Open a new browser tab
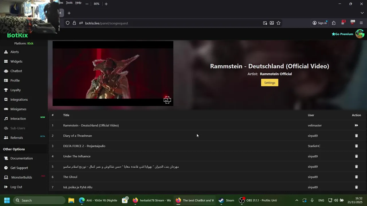367x206 pixels. coord(69,13)
